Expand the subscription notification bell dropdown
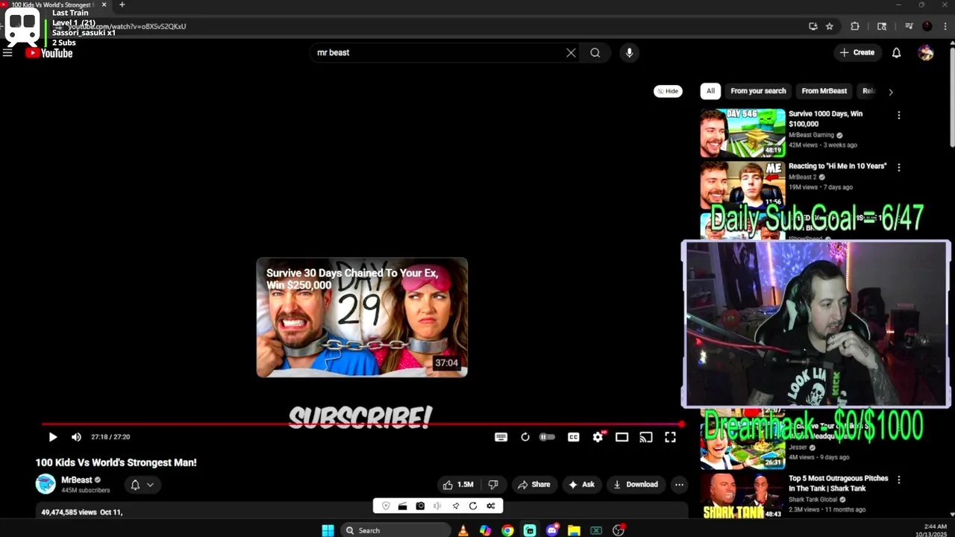The image size is (955, 537). click(x=142, y=485)
